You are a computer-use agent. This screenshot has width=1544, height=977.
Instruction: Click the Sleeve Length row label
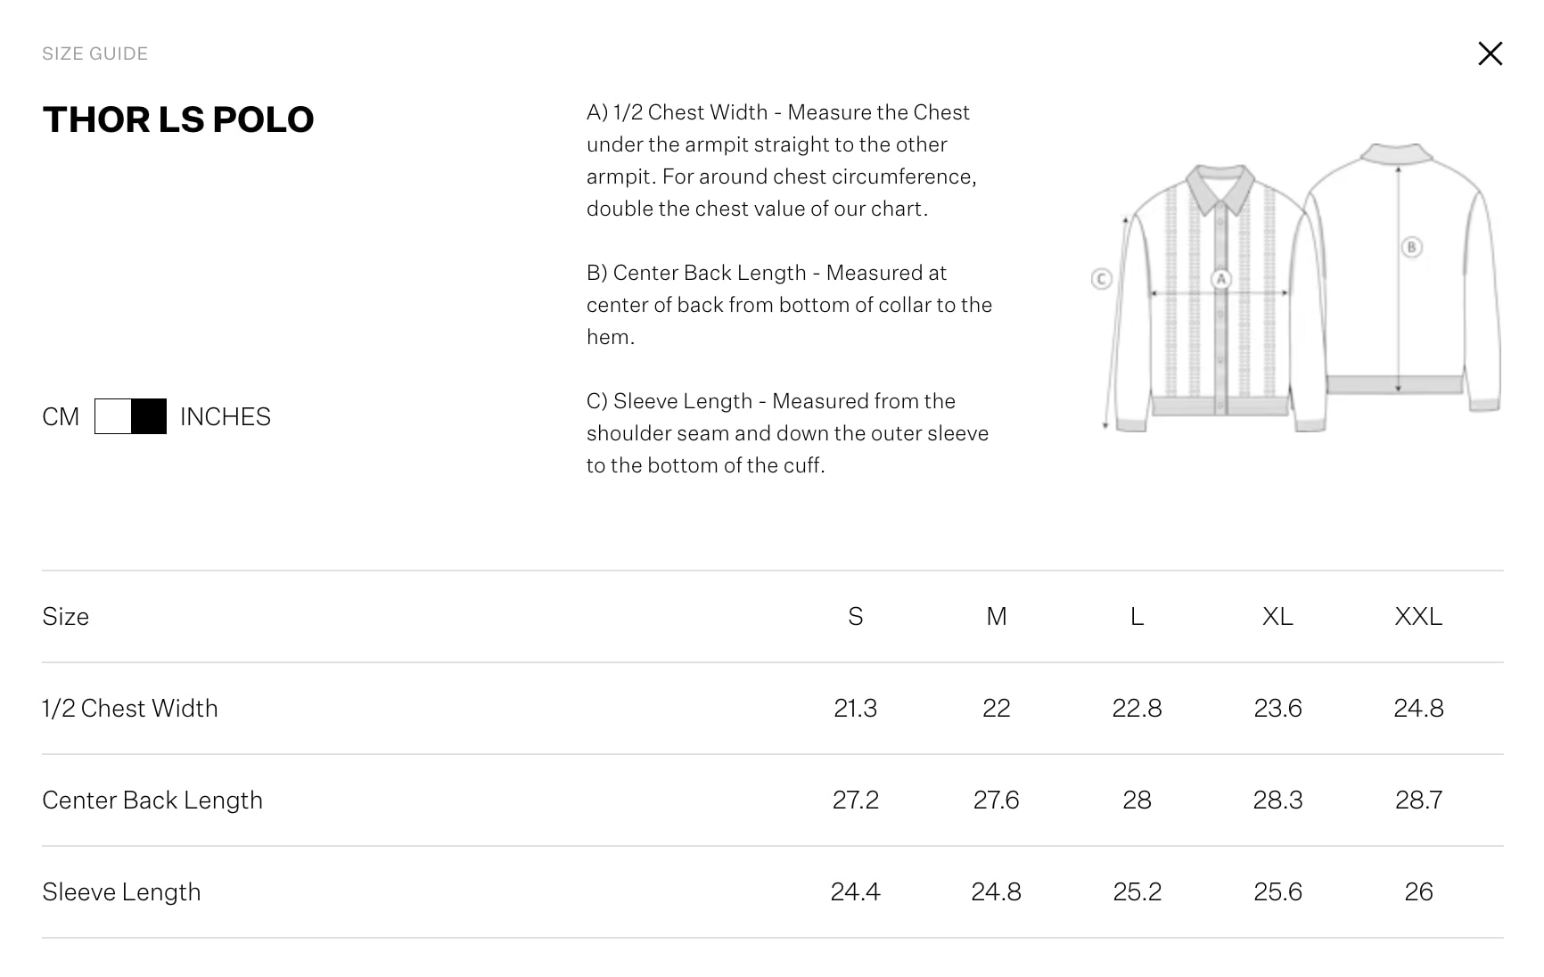121,891
